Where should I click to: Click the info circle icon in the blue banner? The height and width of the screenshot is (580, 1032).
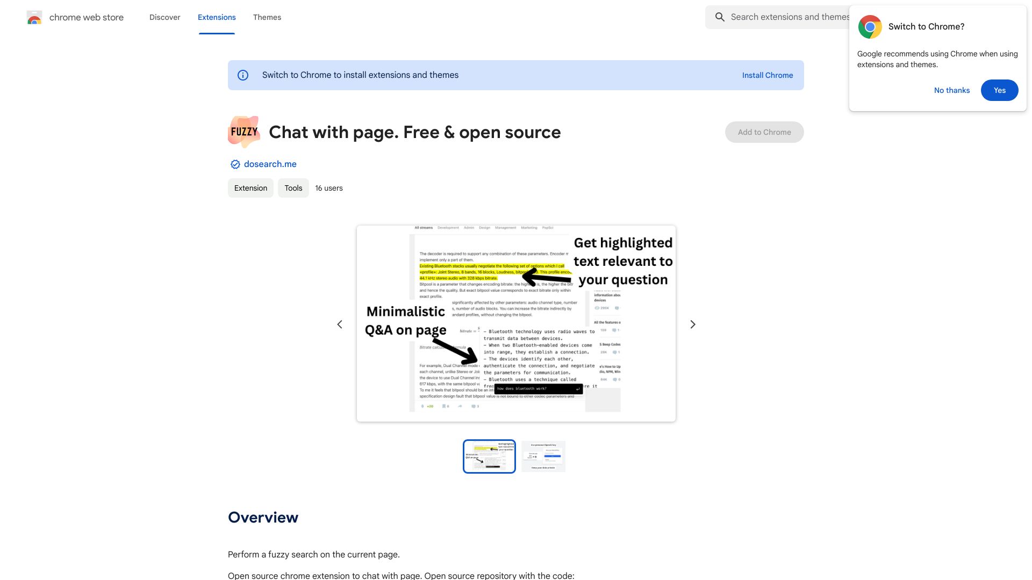(x=243, y=75)
